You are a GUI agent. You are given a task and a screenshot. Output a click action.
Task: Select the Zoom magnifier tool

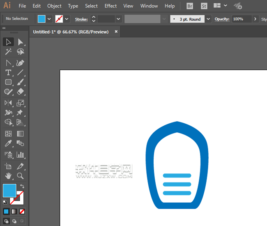pos(20,176)
